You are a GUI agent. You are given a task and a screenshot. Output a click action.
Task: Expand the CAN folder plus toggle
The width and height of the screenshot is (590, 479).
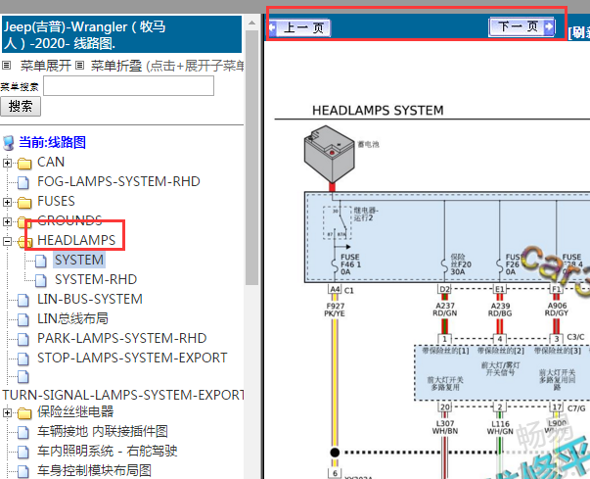(x=7, y=163)
